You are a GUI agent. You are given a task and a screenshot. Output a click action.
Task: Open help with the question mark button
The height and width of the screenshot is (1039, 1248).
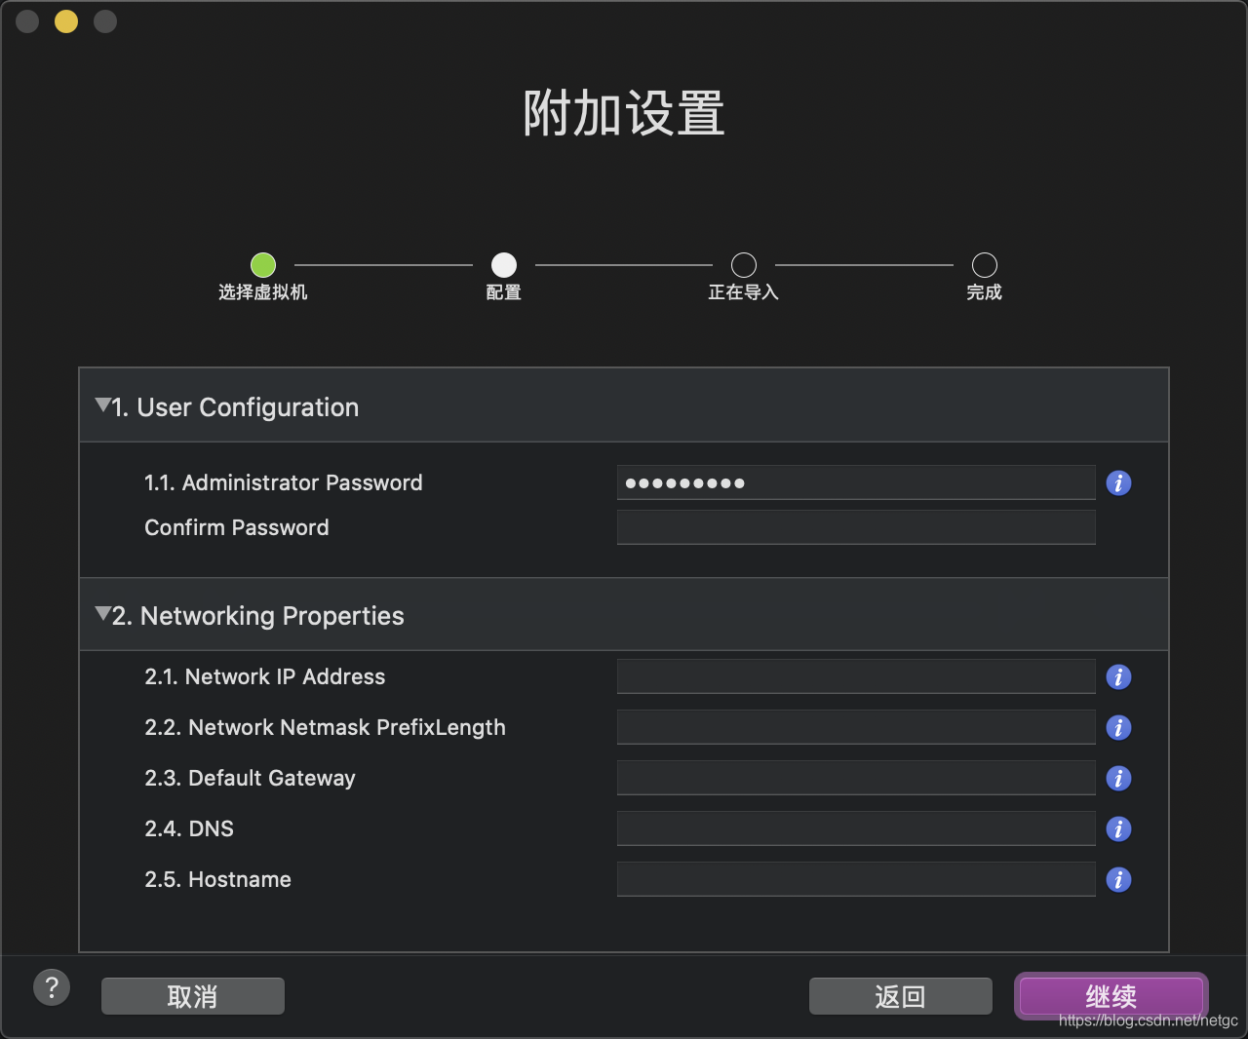click(52, 987)
